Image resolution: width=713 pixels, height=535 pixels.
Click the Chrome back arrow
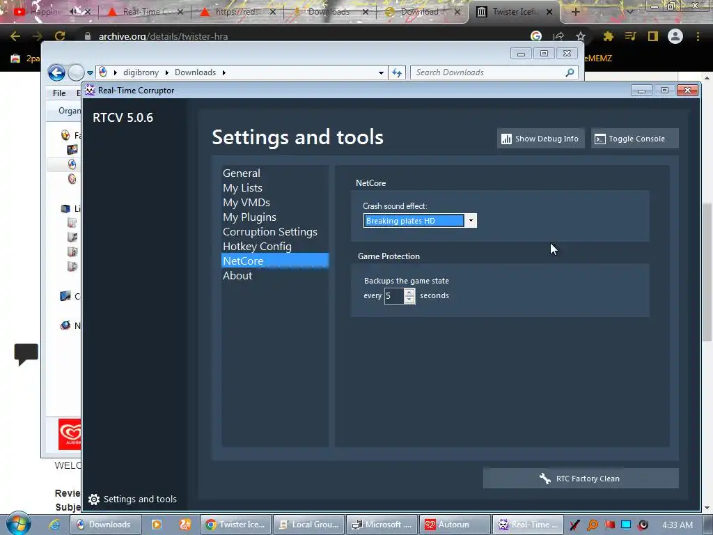click(x=15, y=36)
